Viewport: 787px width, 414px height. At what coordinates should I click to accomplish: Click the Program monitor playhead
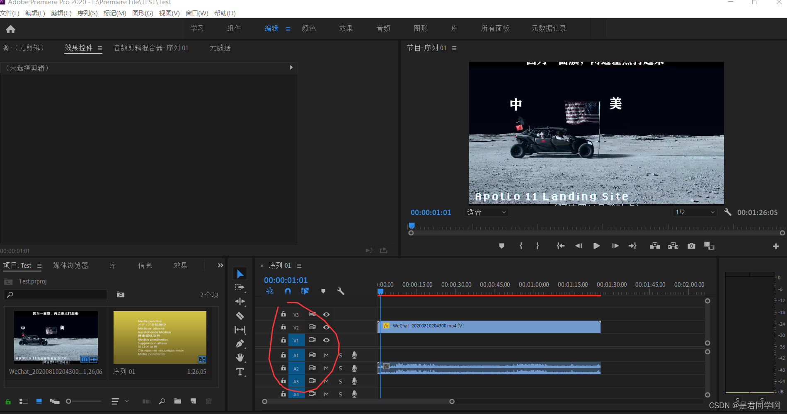pyautogui.click(x=412, y=225)
